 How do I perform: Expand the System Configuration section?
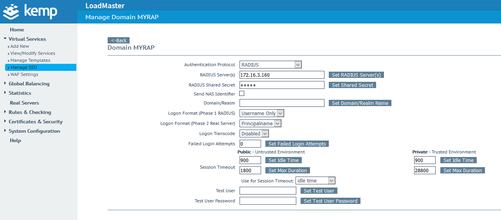[x=34, y=131]
